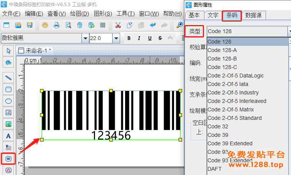The image size is (291, 175).
Task: Click the font size 22.0 field
Action: coord(101,38)
